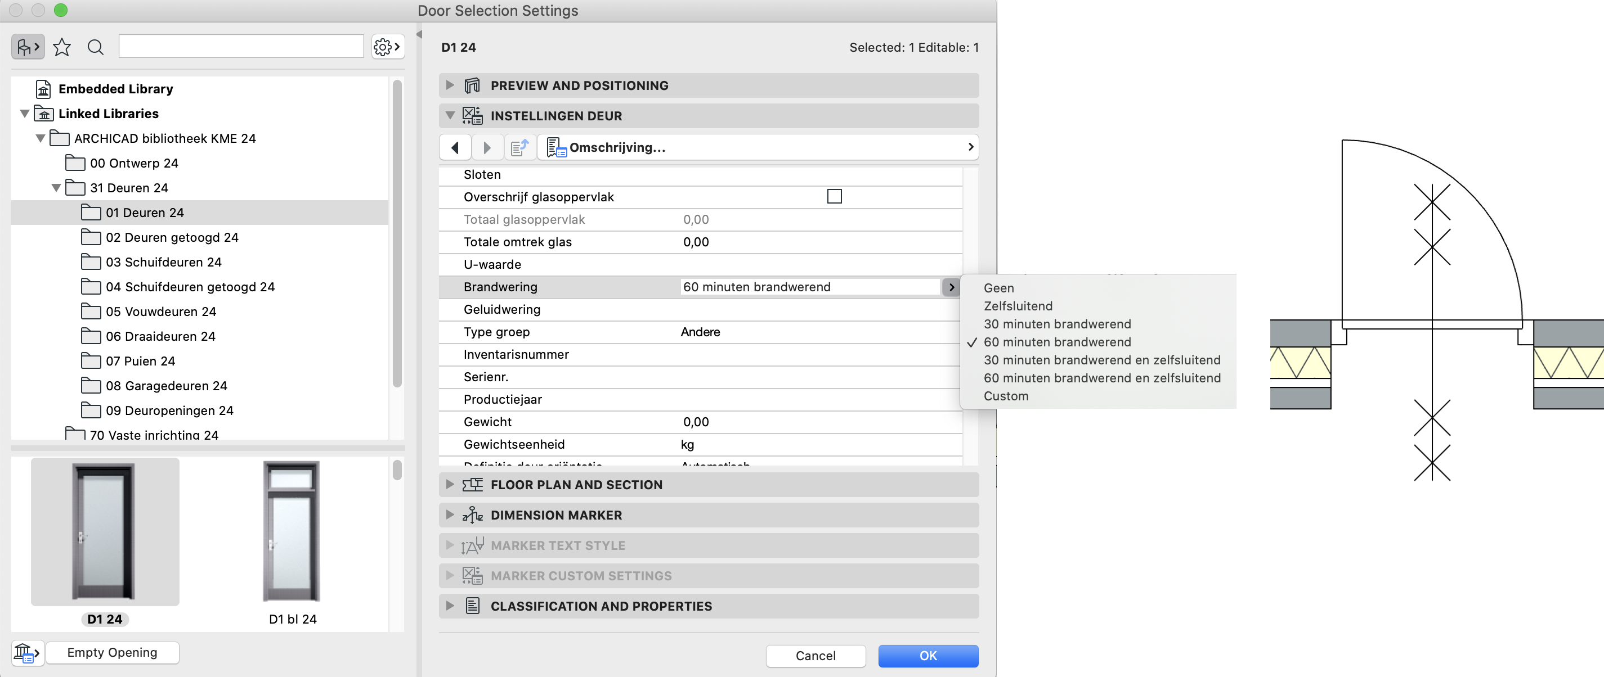Click the Classification and Properties icon
The width and height of the screenshot is (1604, 677).
(473, 606)
